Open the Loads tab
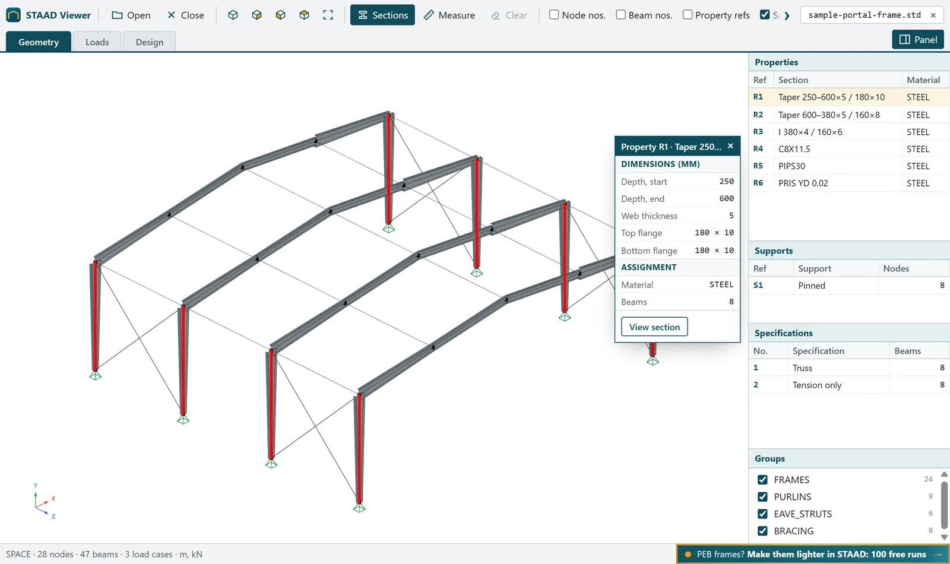Screen dimensions: 950x564 pos(97,42)
